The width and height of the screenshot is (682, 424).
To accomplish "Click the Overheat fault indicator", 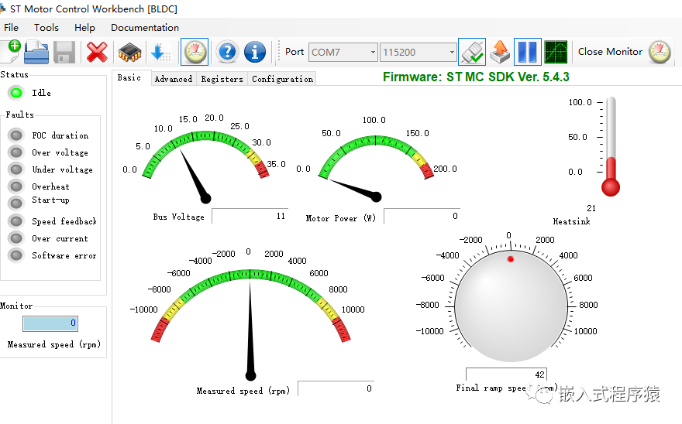I will (16, 186).
